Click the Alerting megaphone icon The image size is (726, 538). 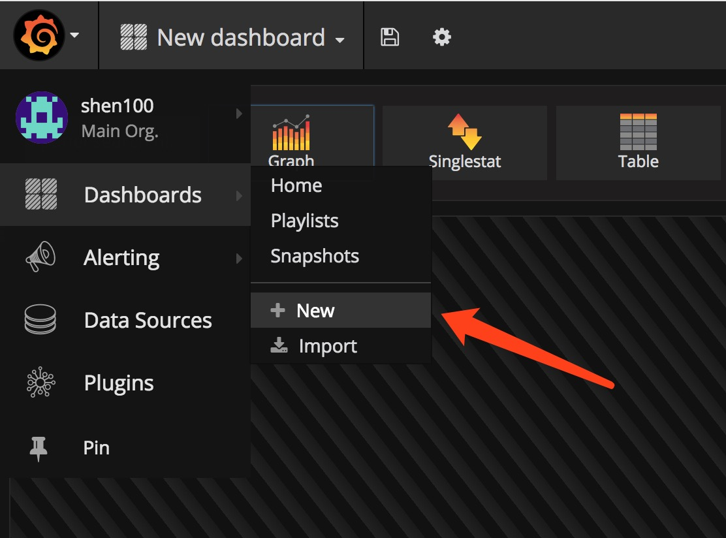[x=40, y=257]
